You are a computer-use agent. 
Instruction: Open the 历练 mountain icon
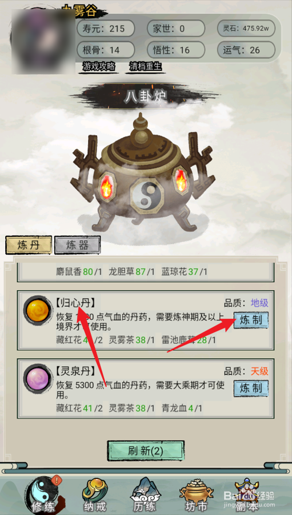click(146, 494)
